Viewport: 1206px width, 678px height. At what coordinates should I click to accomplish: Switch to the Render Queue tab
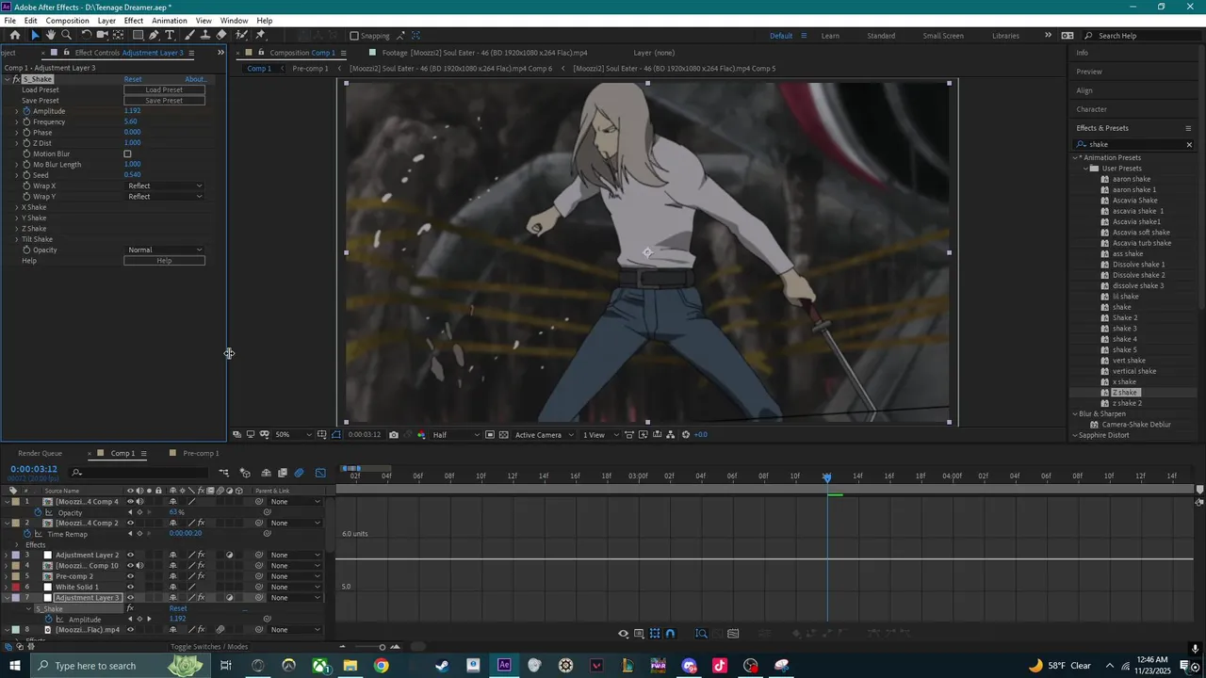click(40, 453)
